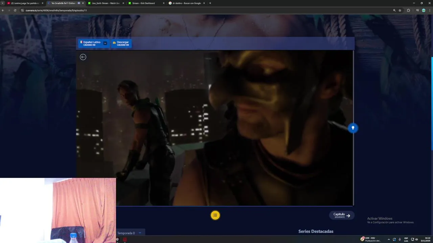This screenshot has width=433, height=243.
Task: Open the Chrome three-dot menu
Action: pyautogui.click(x=430, y=10)
